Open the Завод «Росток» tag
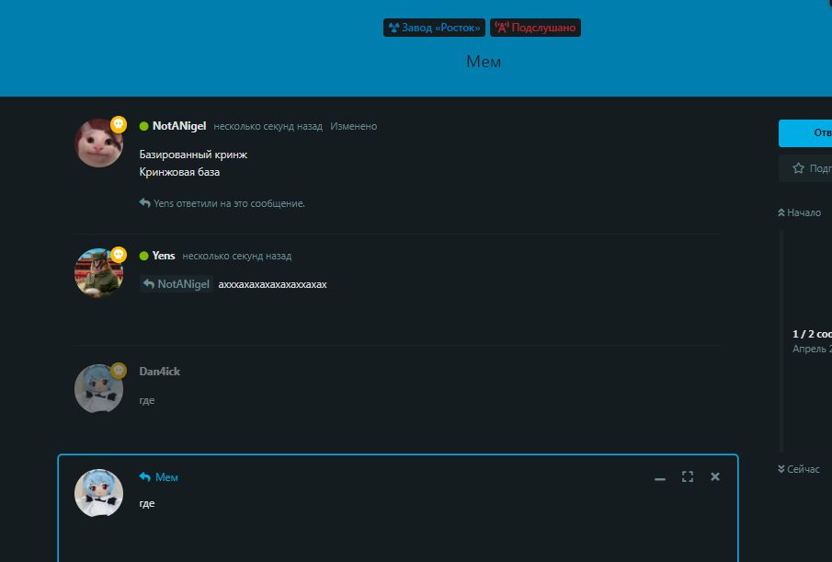 434,28
